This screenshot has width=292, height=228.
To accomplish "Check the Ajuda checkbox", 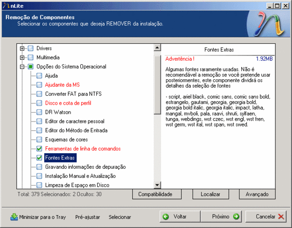I will coord(39,76).
